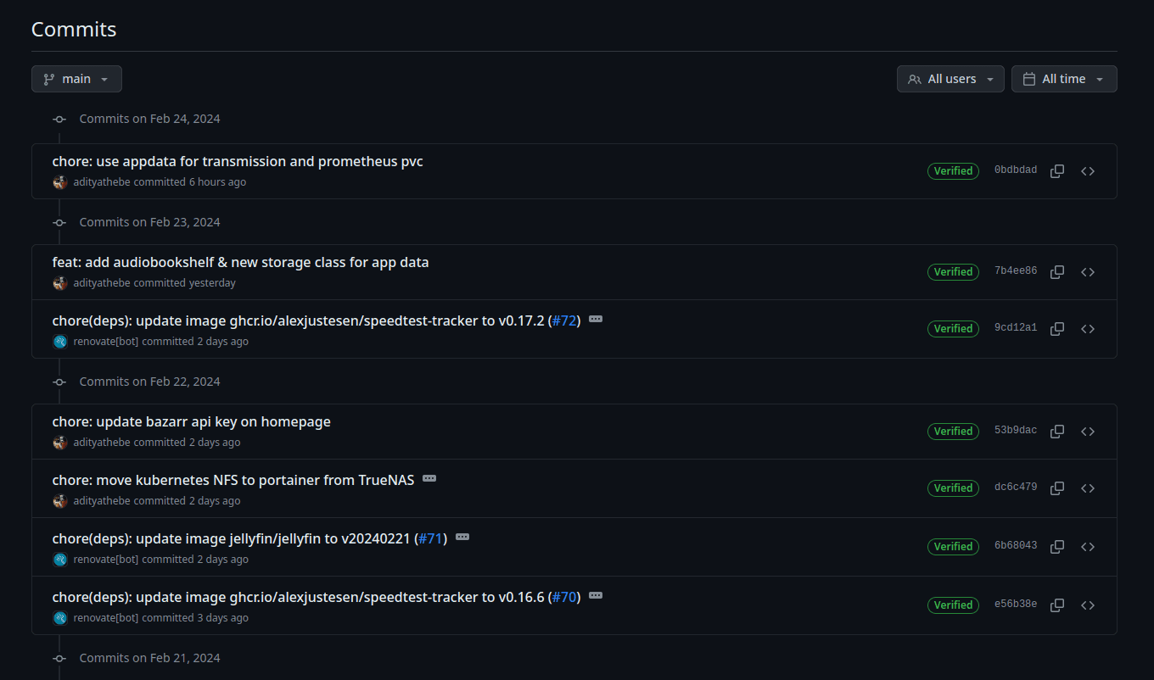This screenshot has width=1154, height=680.
Task: Copy full SHA for commit 7b4ee86
Action: pos(1057,272)
